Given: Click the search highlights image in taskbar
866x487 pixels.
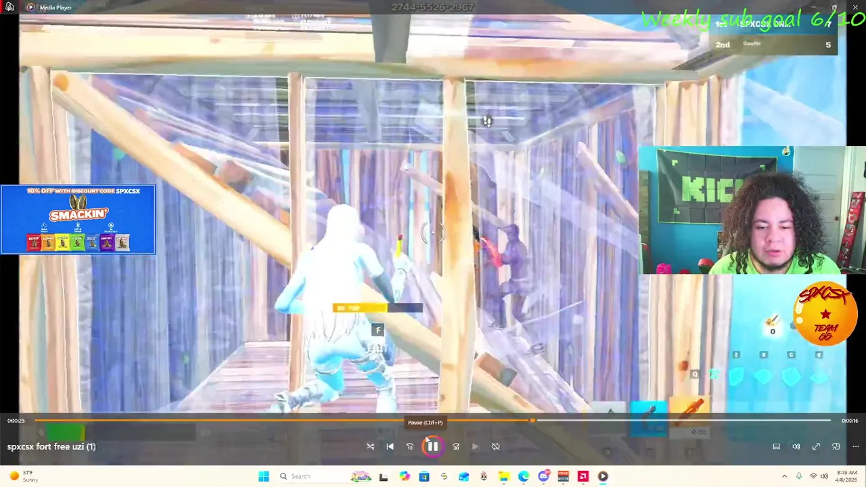Looking at the screenshot, I should click(x=361, y=476).
